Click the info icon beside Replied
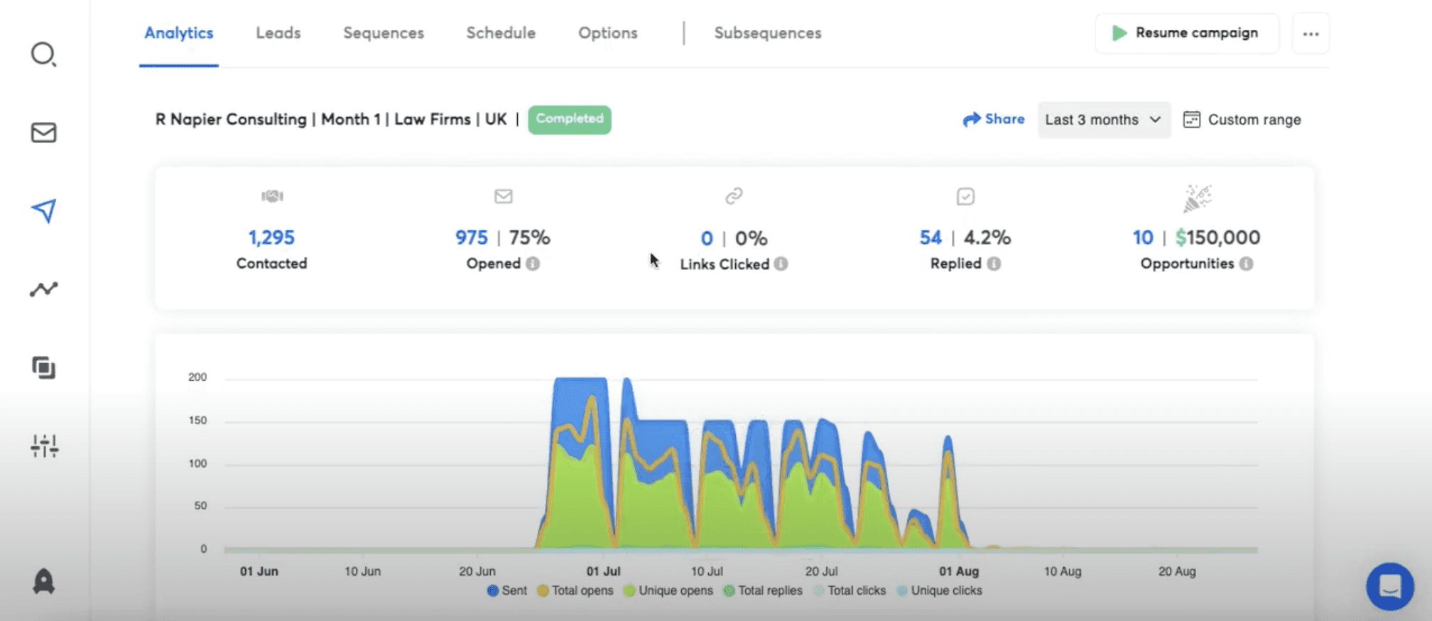Screen dimensions: 1432x621 click(994, 264)
